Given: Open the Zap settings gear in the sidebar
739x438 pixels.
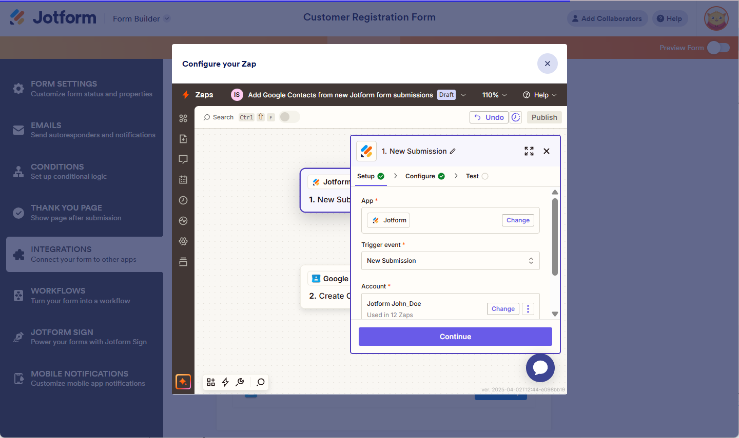Looking at the screenshot, I should [183, 241].
